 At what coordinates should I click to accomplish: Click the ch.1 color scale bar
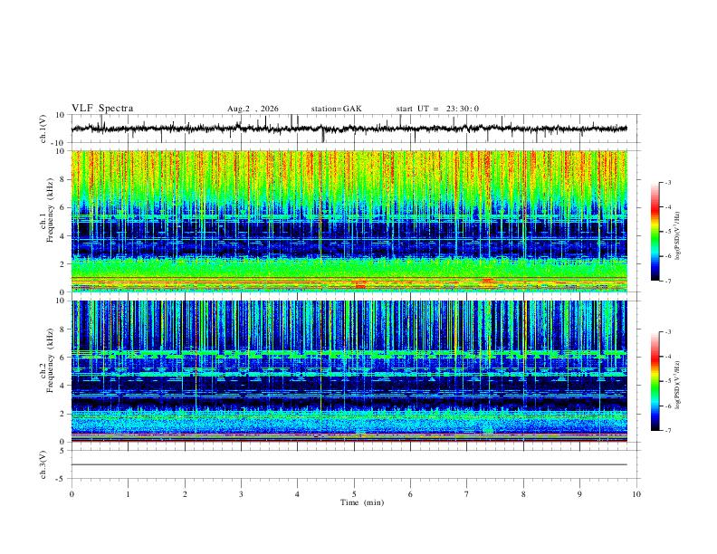655,232
